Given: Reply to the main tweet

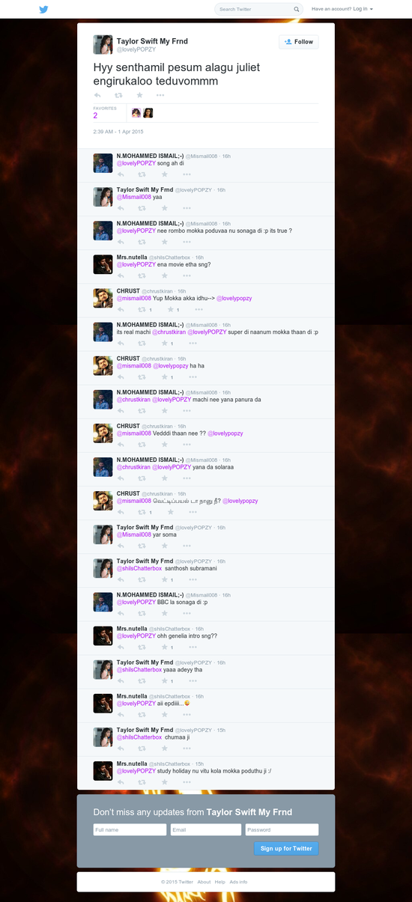Looking at the screenshot, I should coord(97,95).
